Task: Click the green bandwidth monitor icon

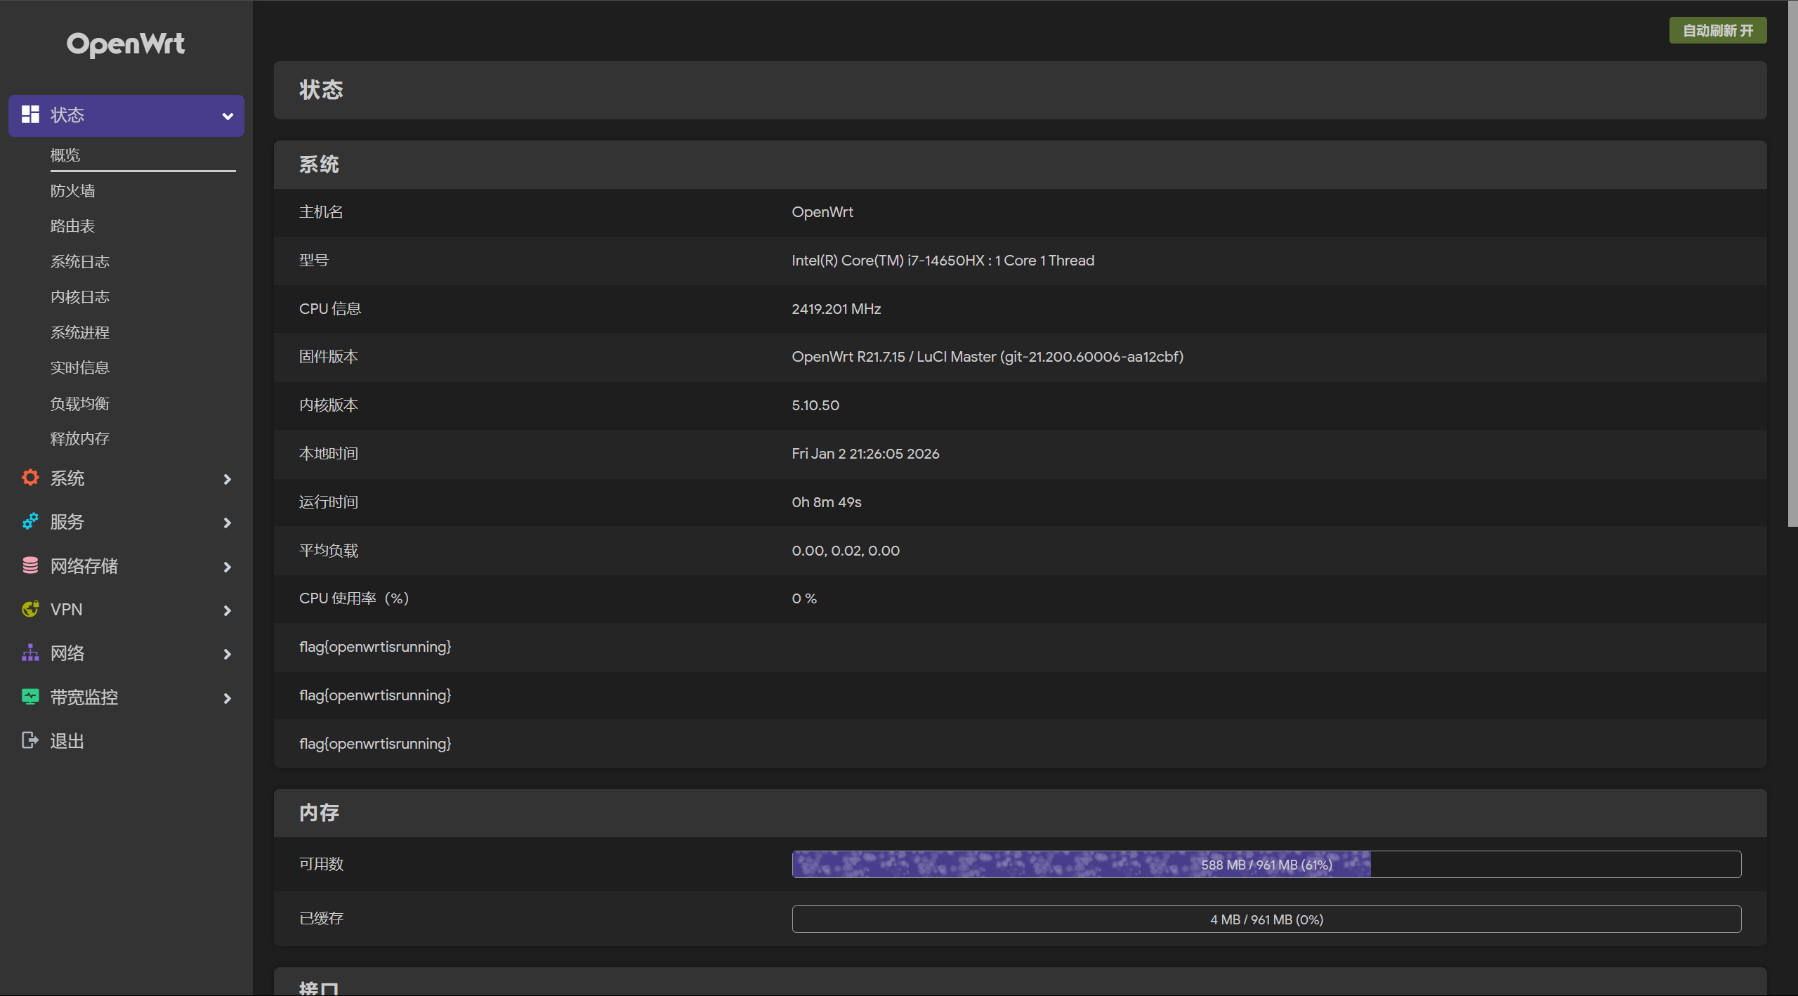Action: (30, 697)
